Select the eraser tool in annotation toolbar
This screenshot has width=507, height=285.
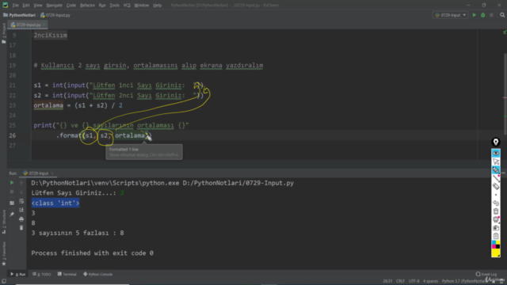coord(496,187)
